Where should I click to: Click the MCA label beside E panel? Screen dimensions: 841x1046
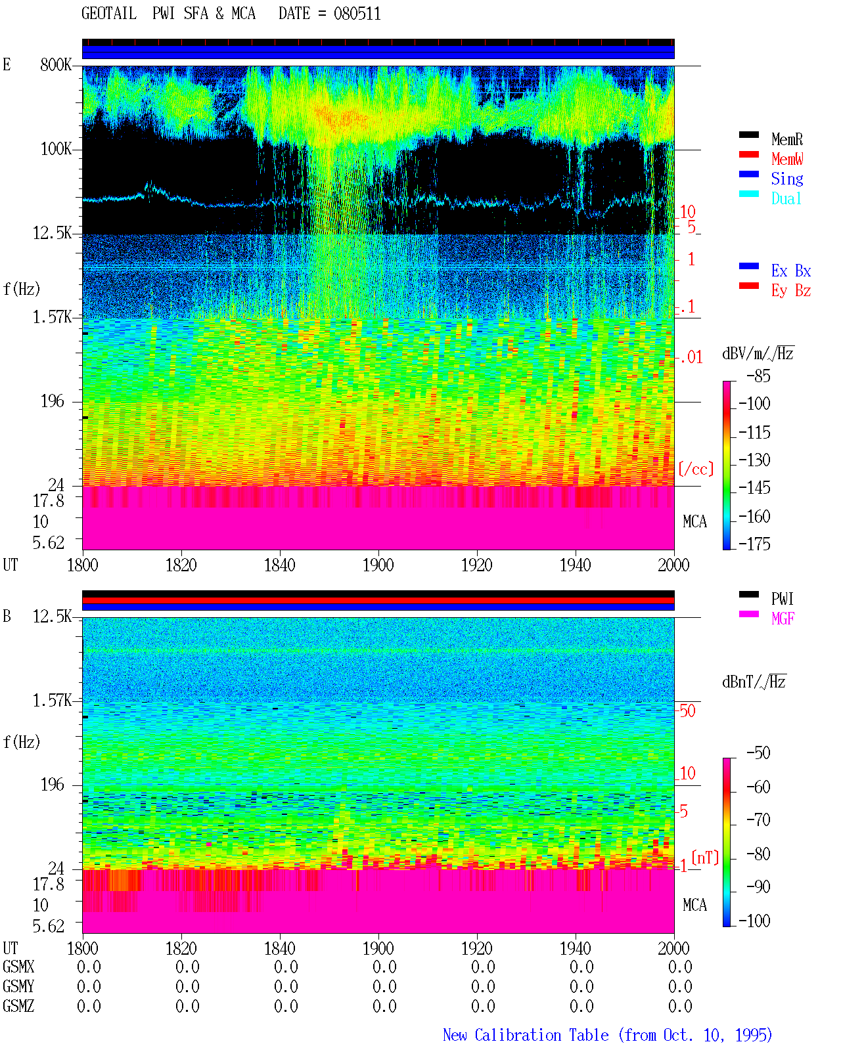[694, 522]
